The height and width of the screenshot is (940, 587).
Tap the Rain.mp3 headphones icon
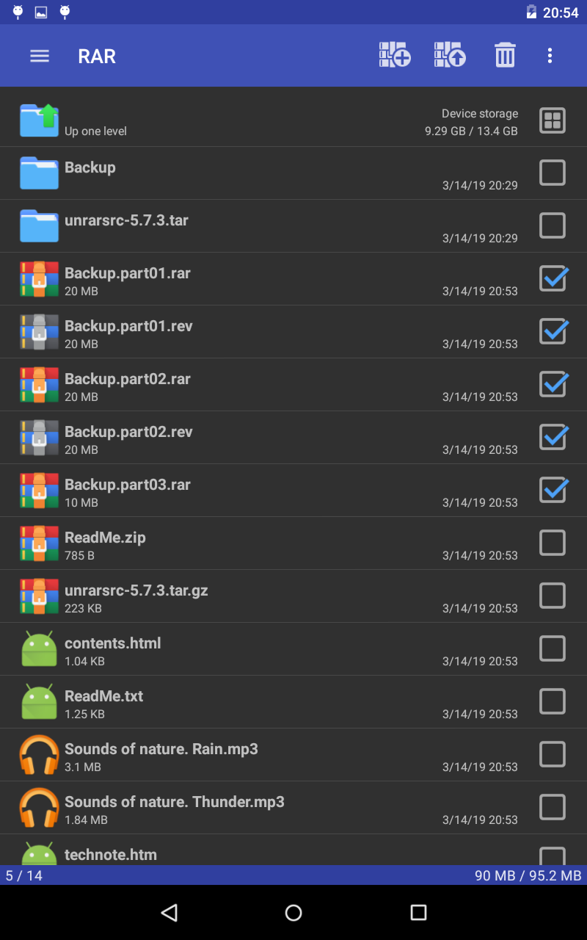39,755
